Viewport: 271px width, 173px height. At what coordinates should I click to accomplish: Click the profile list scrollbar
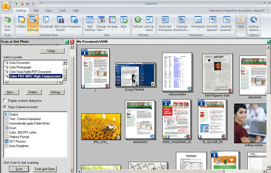65,70
